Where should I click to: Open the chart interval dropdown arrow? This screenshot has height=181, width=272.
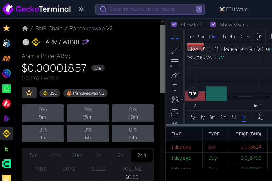248,37
